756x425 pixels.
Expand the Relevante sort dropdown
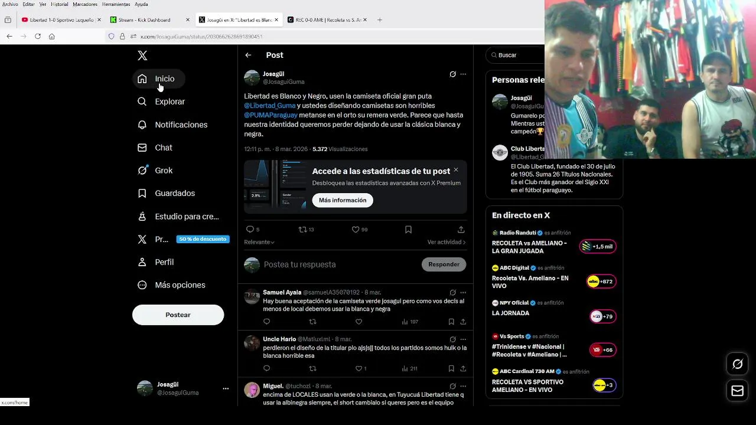pos(259,242)
